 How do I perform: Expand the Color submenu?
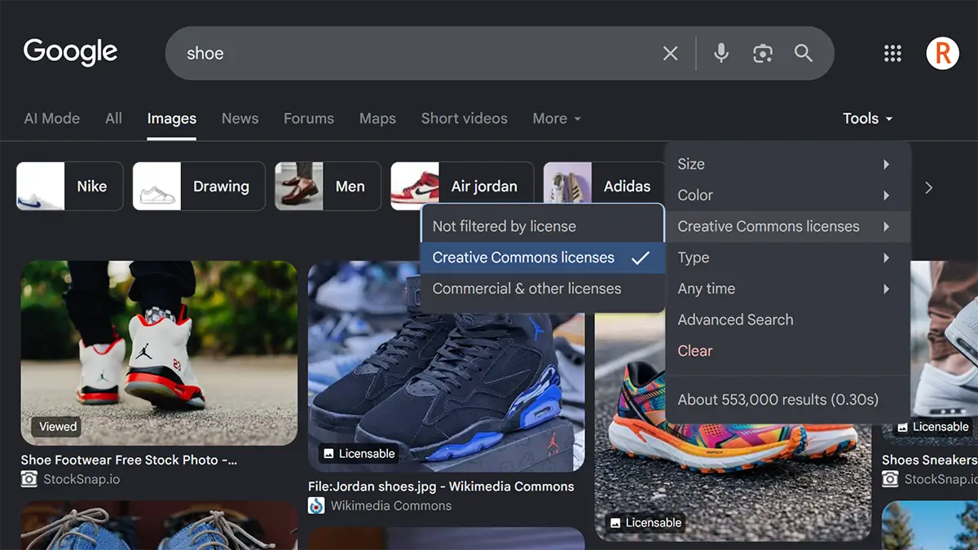coord(787,196)
